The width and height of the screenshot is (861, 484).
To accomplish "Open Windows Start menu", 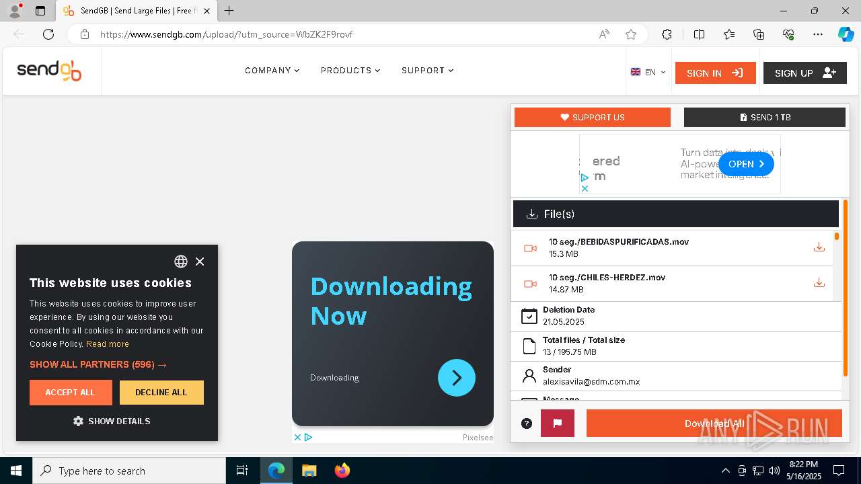I will pyautogui.click(x=16, y=471).
